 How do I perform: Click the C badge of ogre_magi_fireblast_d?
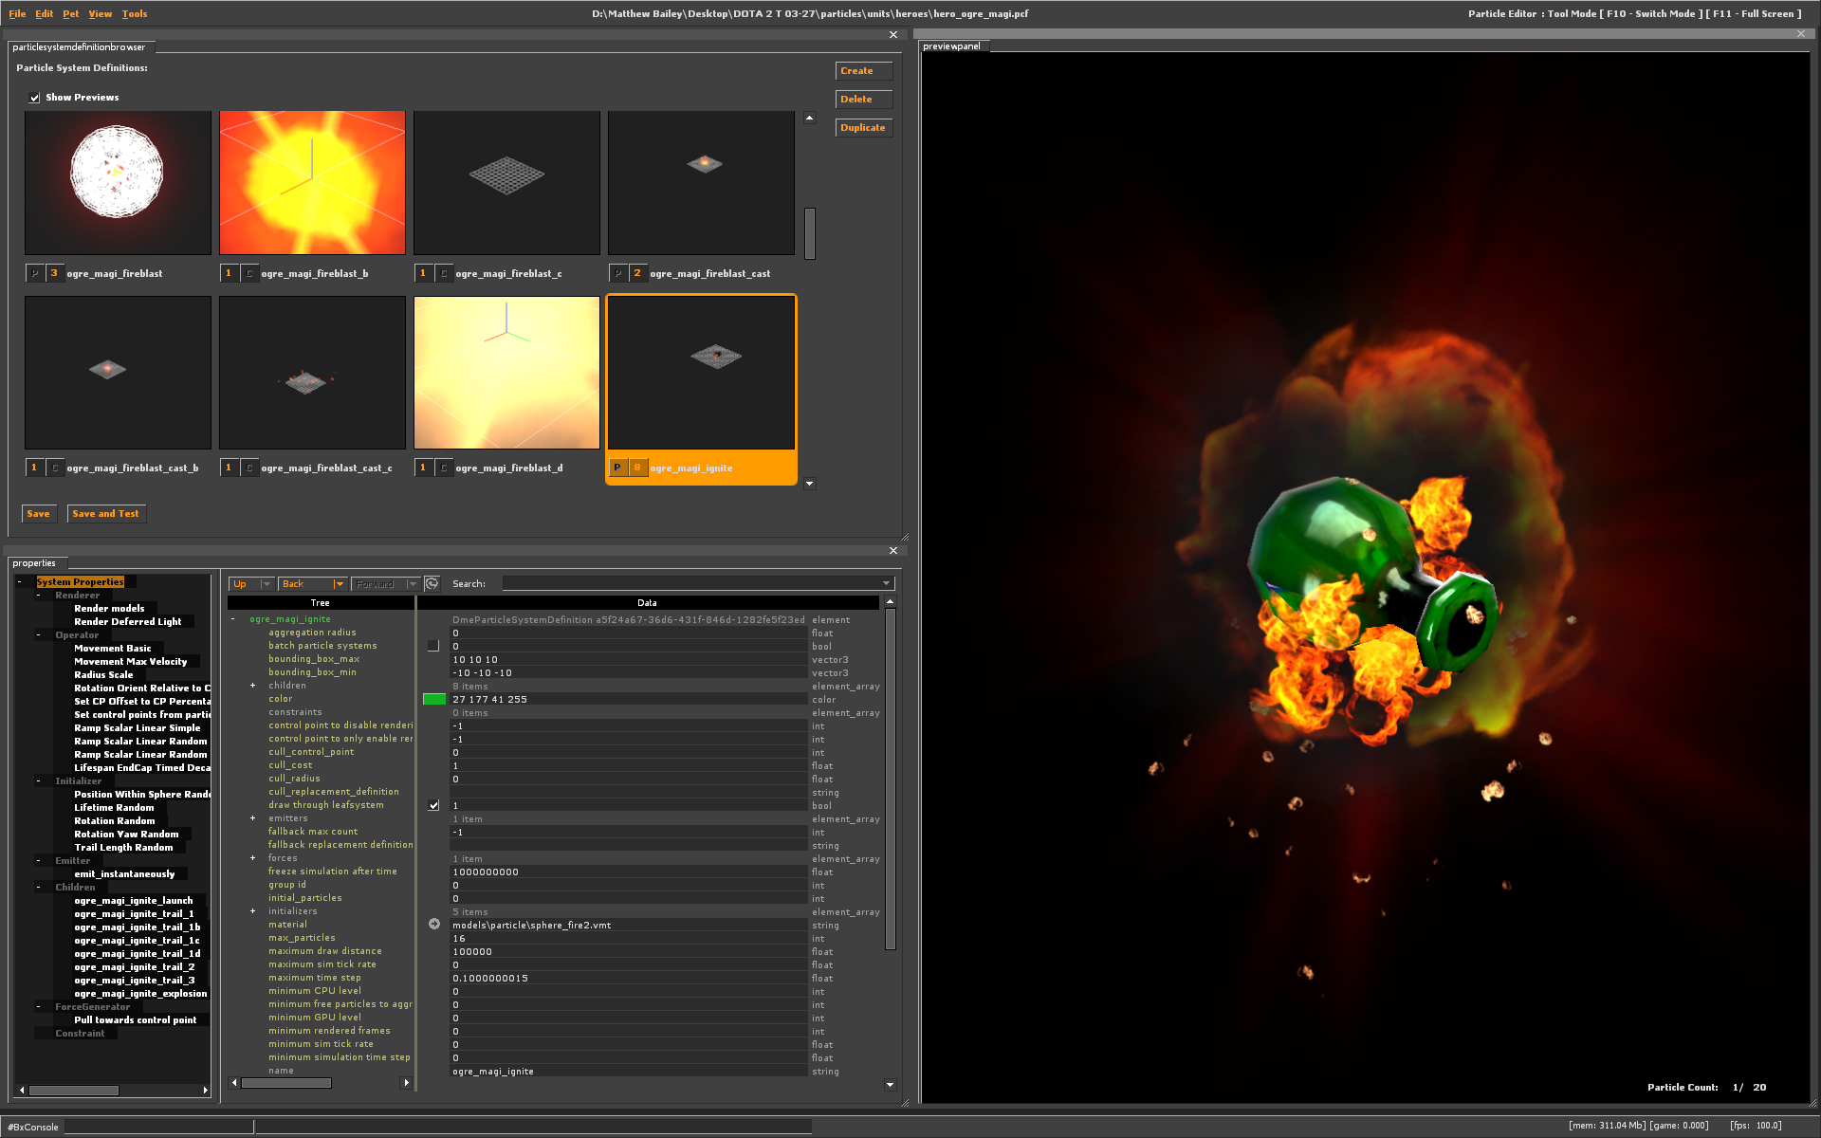pos(444,468)
